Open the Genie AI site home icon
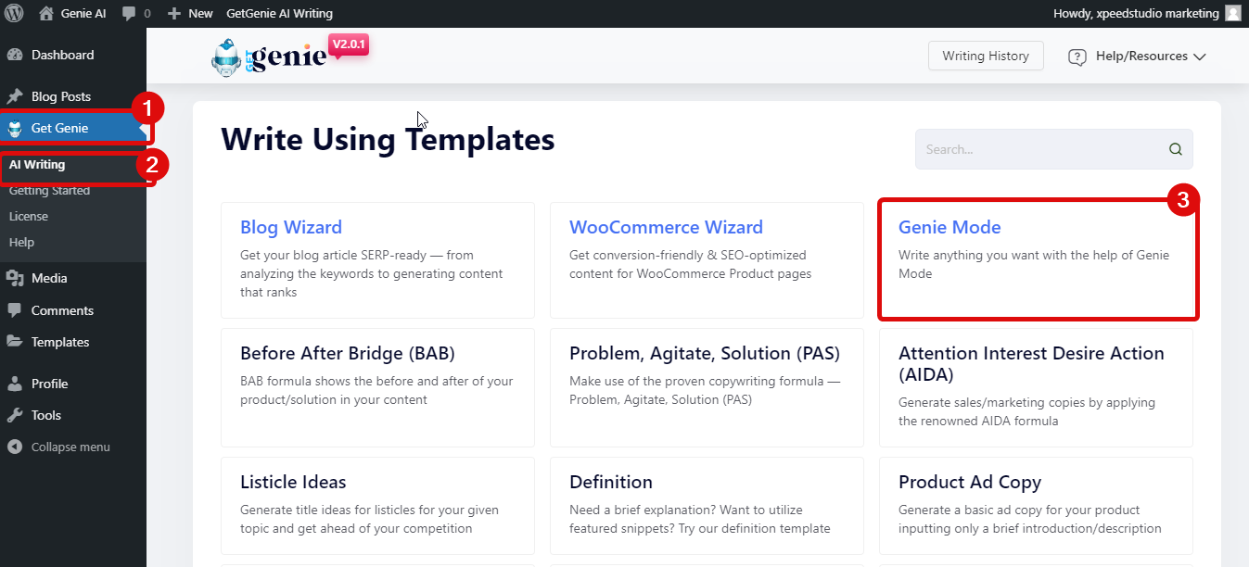Image resolution: width=1249 pixels, height=567 pixels. click(46, 13)
